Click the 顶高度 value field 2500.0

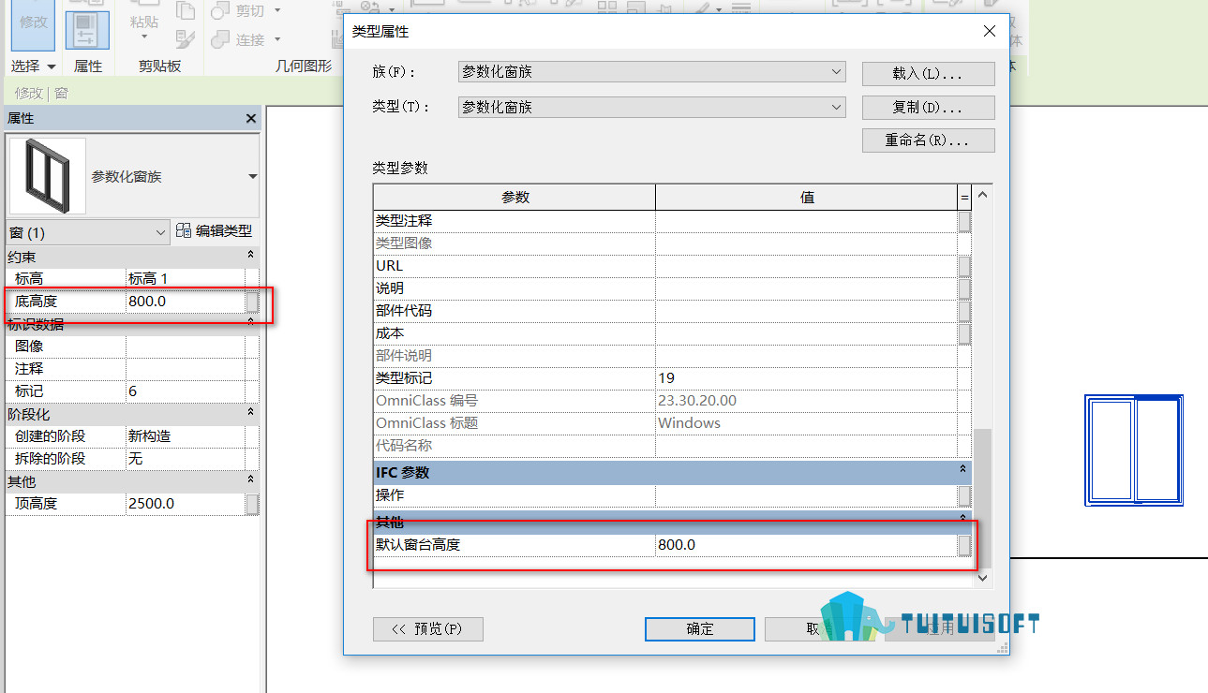coord(186,504)
